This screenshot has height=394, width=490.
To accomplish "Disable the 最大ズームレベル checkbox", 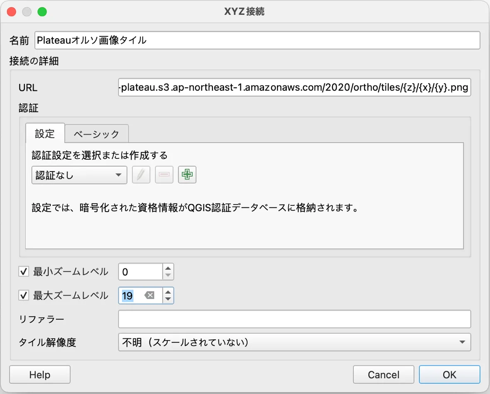I will pos(24,295).
